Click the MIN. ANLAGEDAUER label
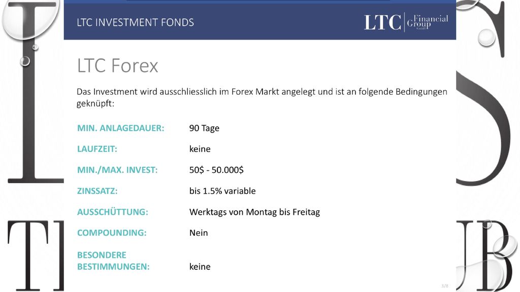The width and height of the screenshot is (520, 292). (121, 128)
